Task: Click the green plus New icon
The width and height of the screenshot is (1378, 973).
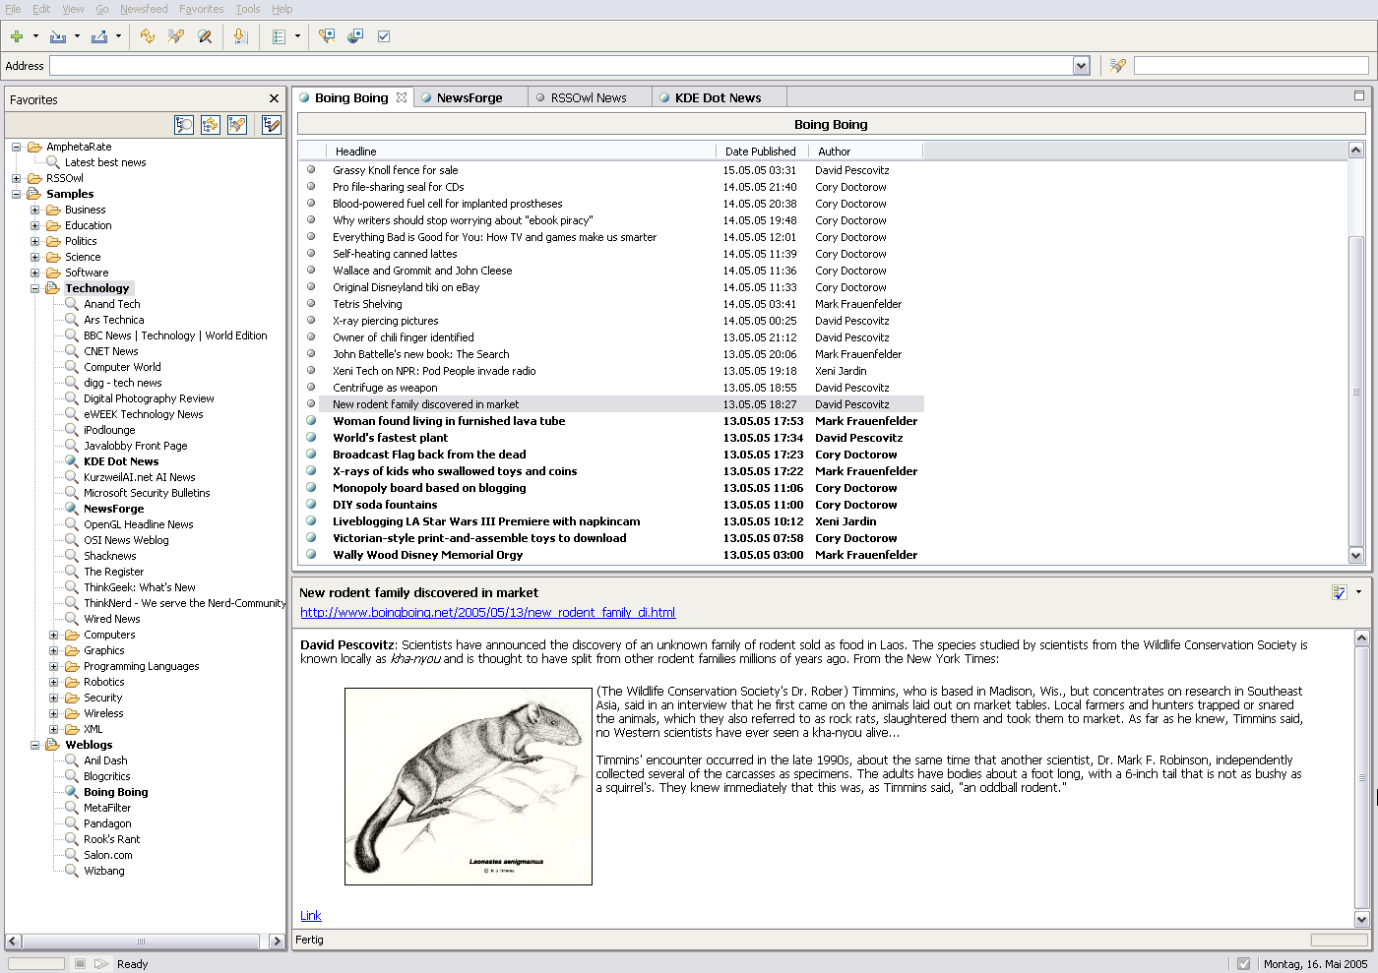Action: pyautogui.click(x=17, y=36)
